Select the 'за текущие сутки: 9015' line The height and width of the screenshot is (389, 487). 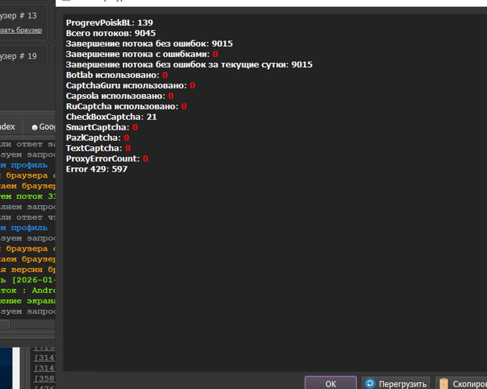pyautogui.click(x=189, y=64)
